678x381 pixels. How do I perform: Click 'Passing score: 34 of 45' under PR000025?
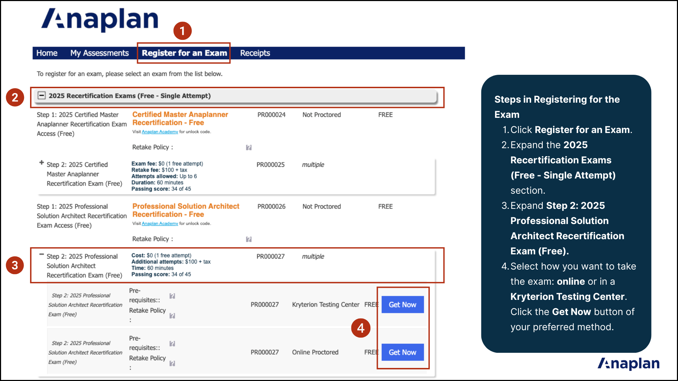coord(161,189)
